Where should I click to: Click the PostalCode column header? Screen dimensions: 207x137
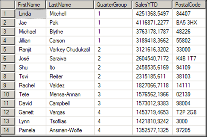click(189, 5)
